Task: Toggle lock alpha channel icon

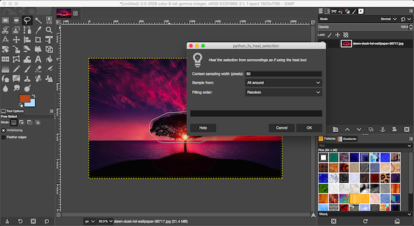Action: 345,35
